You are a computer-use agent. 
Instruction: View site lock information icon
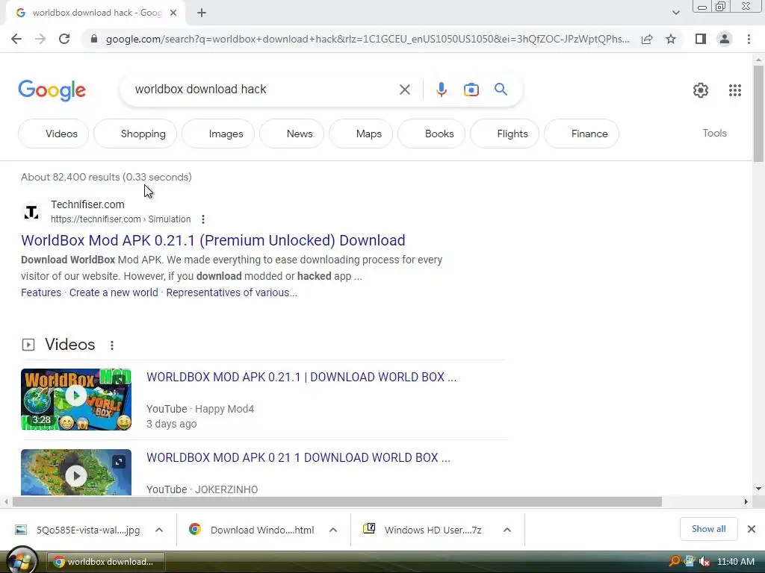pyautogui.click(x=94, y=39)
